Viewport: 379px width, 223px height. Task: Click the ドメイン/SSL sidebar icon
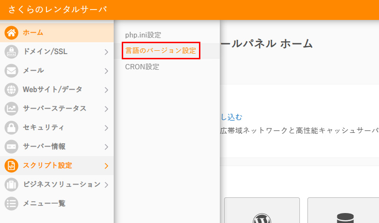click(x=11, y=52)
